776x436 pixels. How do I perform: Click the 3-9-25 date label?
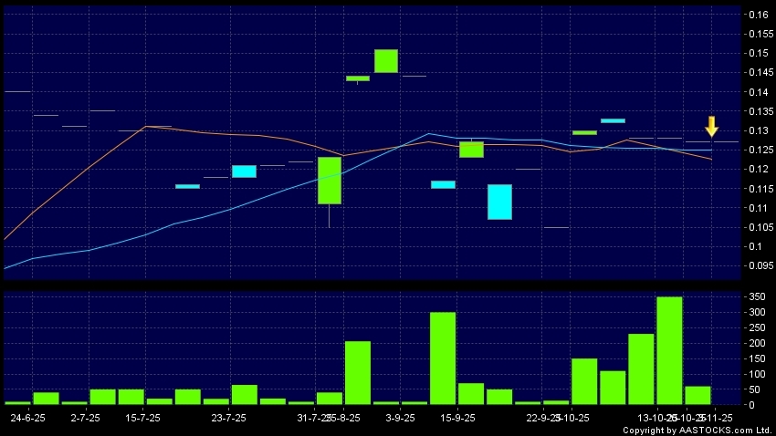[400, 417]
